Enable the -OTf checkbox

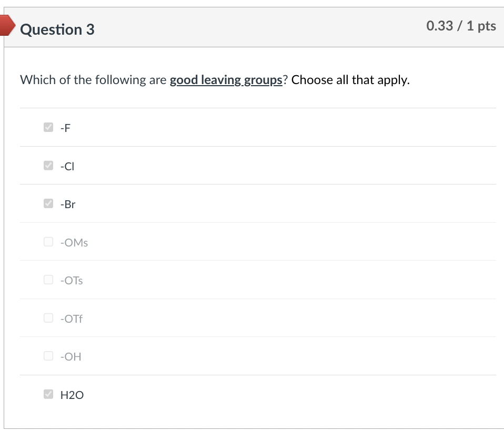pyautogui.click(x=48, y=318)
